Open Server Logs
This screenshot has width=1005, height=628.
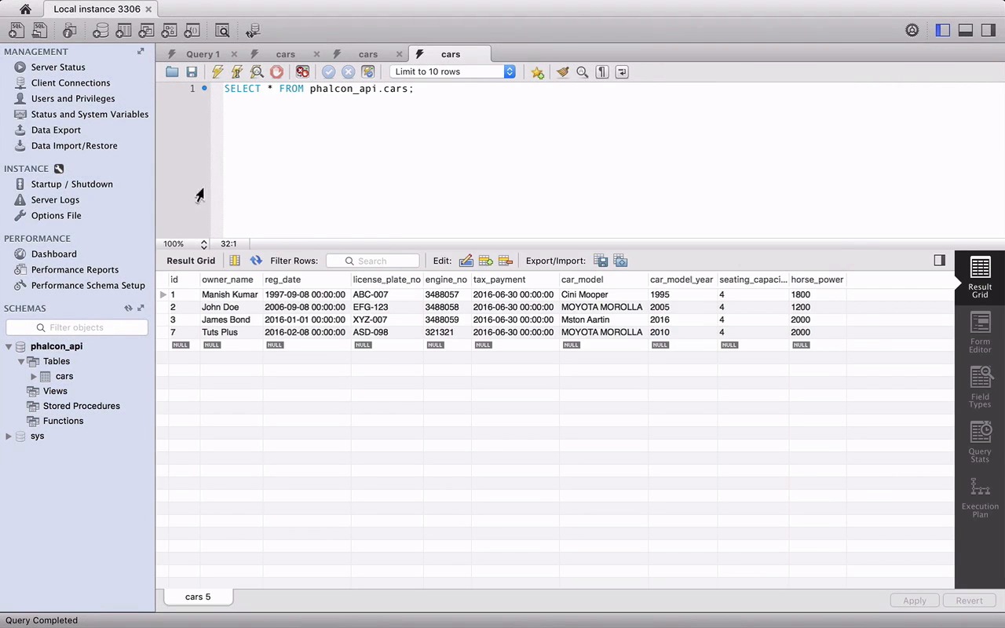[x=55, y=200]
